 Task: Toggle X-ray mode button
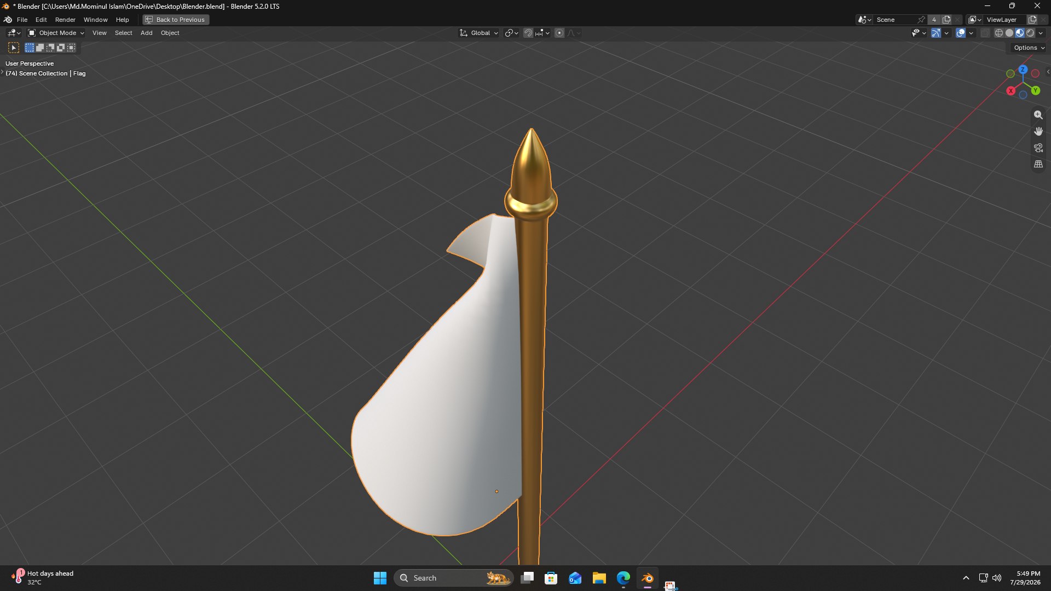pos(985,33)
